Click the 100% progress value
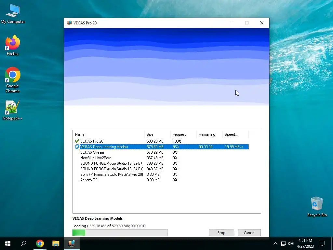 (x=177, y=141)
